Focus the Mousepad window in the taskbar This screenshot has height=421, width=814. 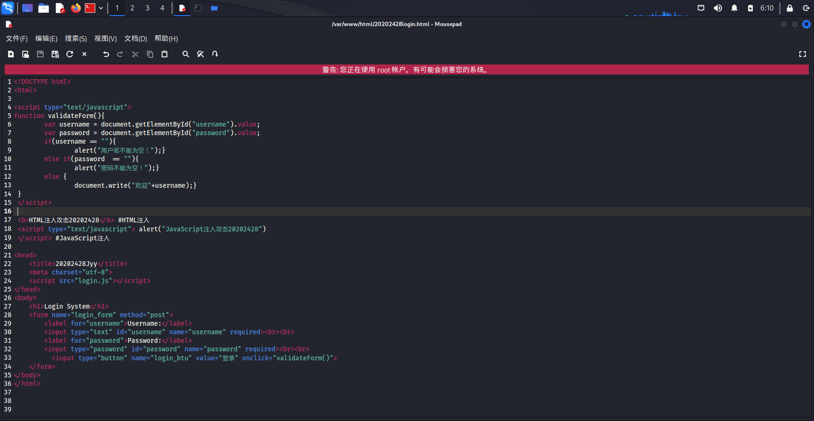click(182, 8)
